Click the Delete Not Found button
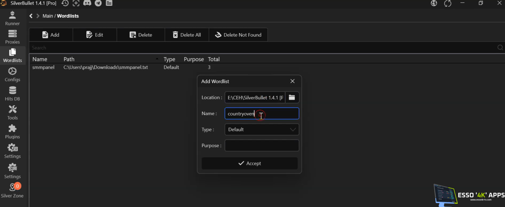Viewport: 505px width, 207px height. click(238, 35)
